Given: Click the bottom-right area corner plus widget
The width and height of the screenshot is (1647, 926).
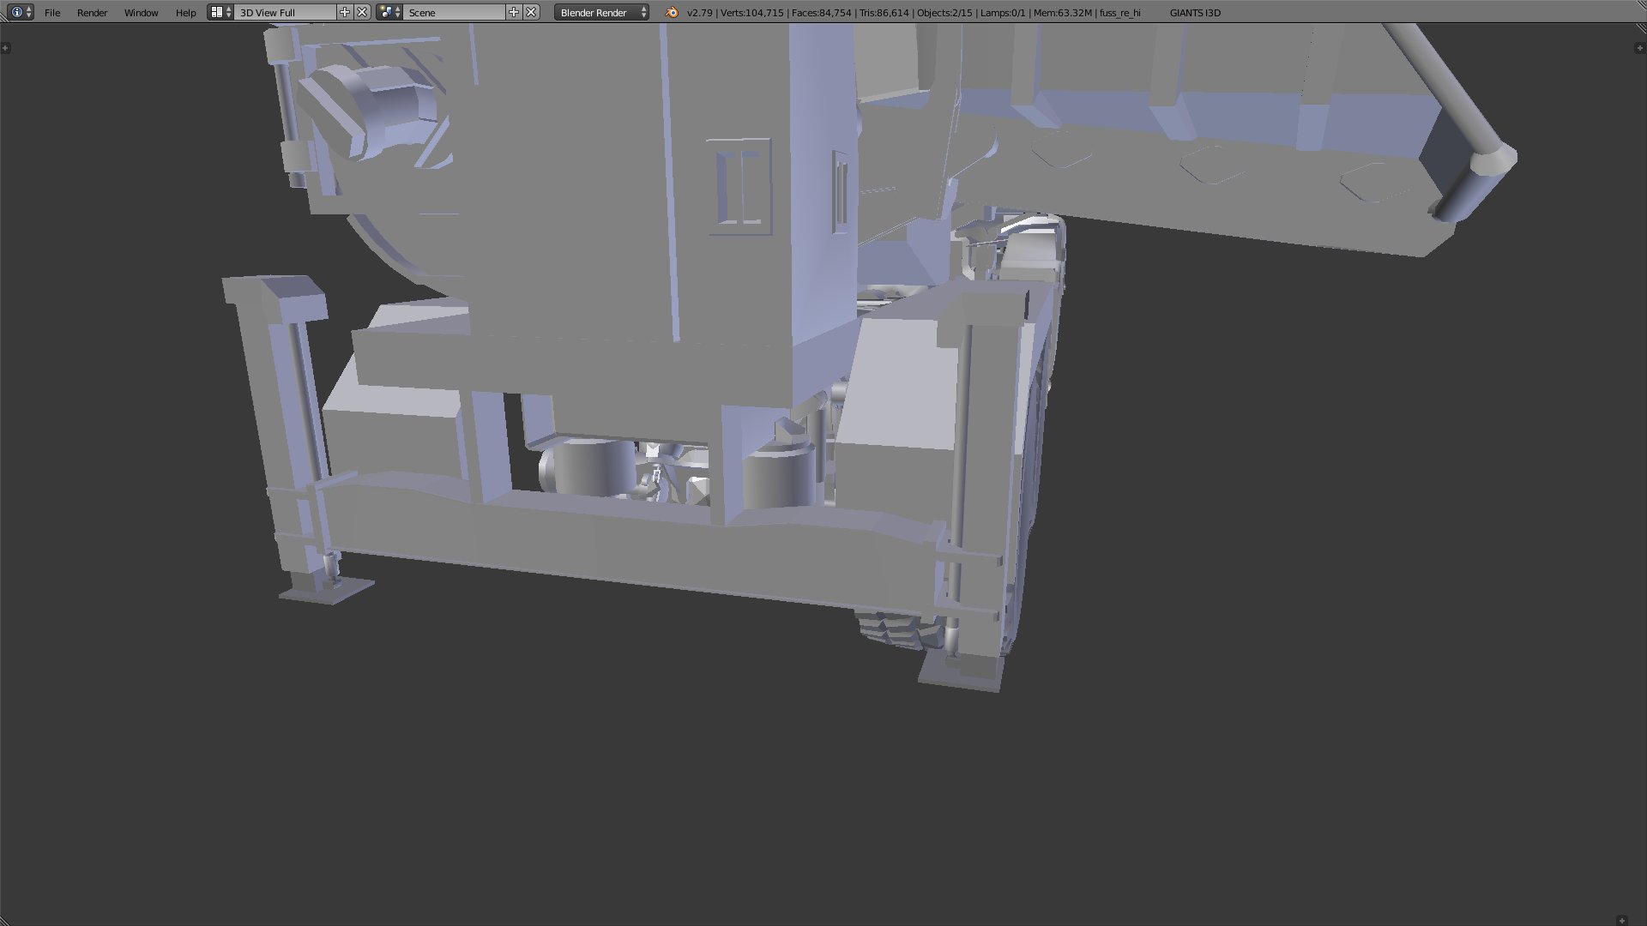Looking at the screenshot, I should [x=1621, y=921].
